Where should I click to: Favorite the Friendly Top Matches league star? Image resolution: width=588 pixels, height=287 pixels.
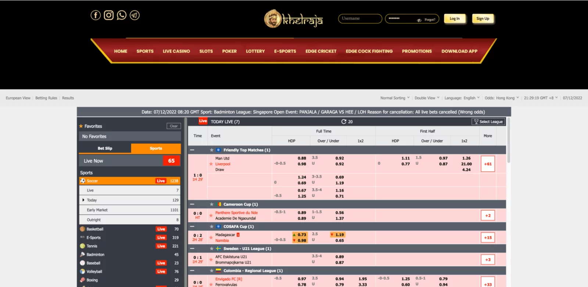pos(212,150)
